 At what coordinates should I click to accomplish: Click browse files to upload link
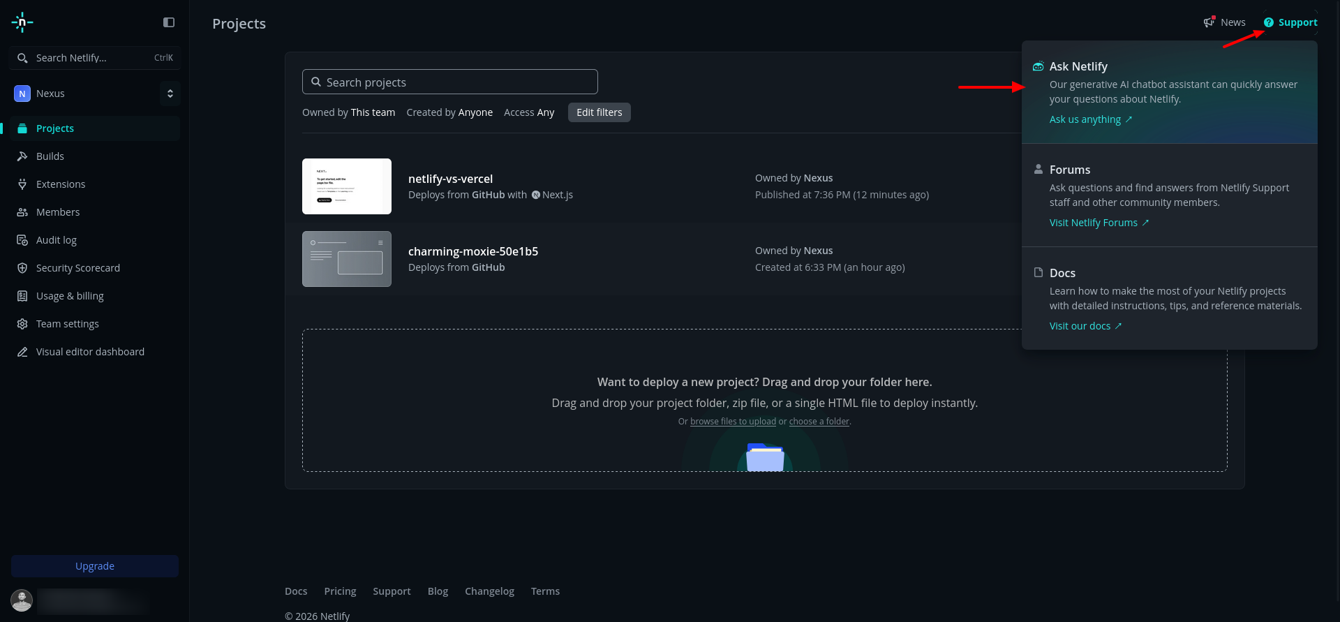733,422
